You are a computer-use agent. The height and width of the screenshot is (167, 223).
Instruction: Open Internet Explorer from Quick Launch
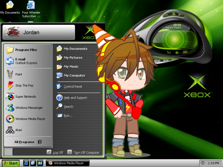click(26, 163)
